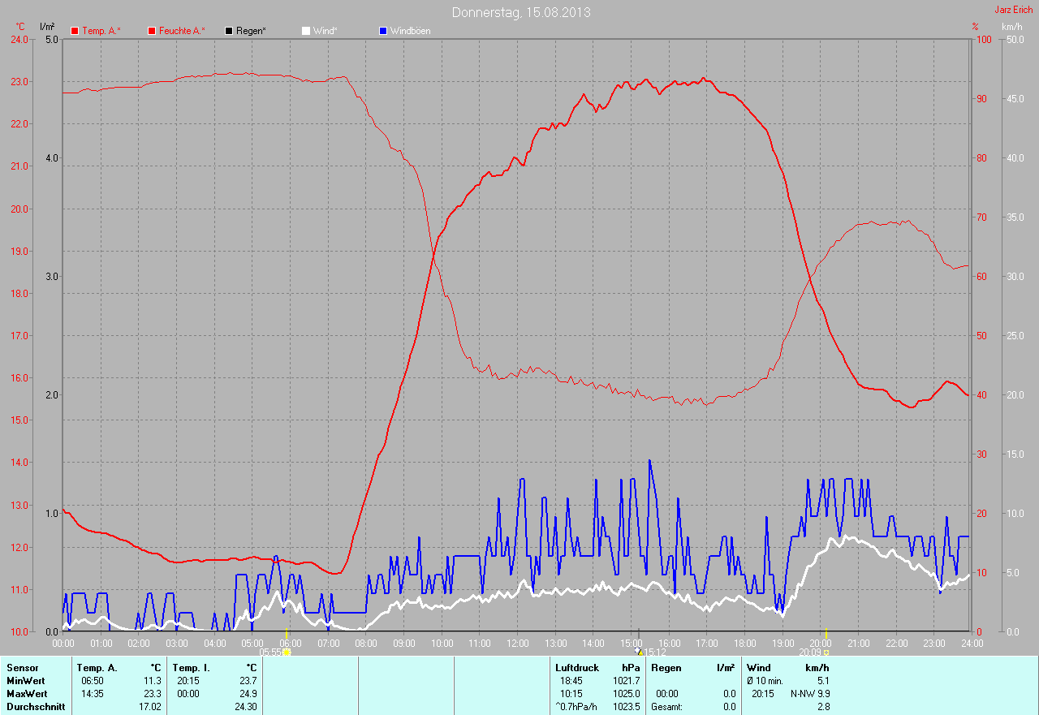Image resolution: width=1039 pixels, height=715 pixels.
Task: Click the red Temp. A. legend square
Action: [x=75, y=31]
